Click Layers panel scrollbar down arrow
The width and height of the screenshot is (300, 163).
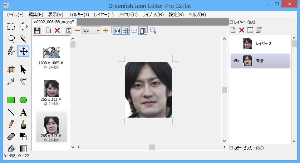click(x=294, y=141)
